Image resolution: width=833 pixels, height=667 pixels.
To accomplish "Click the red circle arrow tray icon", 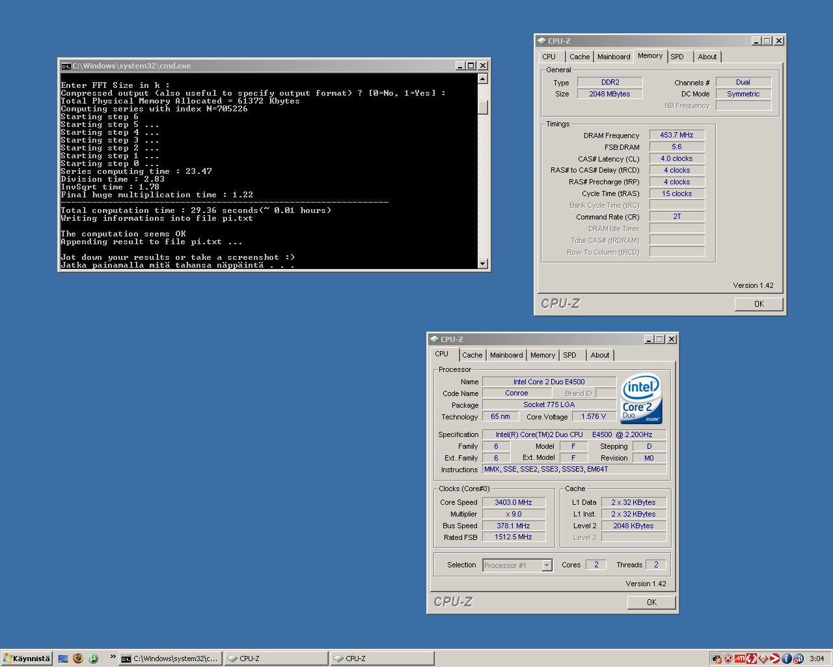I will [775, 659].
